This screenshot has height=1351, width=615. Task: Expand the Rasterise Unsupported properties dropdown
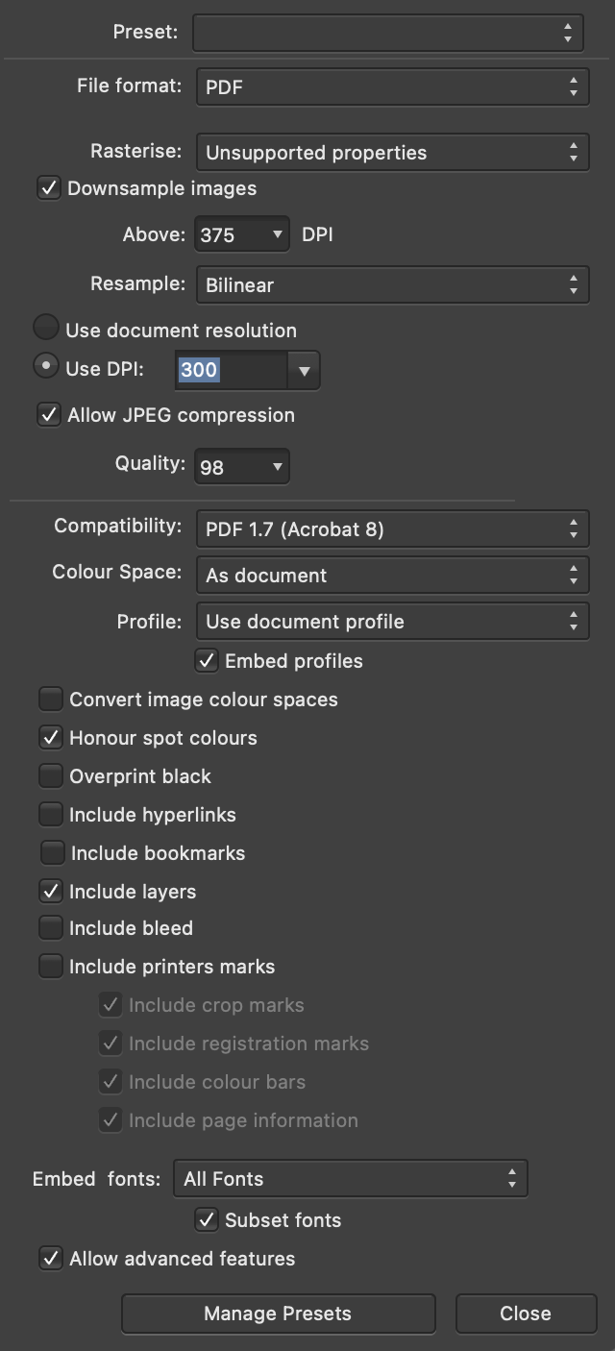(392, 153)
